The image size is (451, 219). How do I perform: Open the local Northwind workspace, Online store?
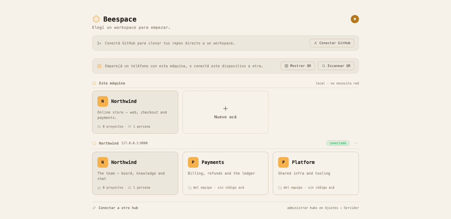click(x=135, y=112)
